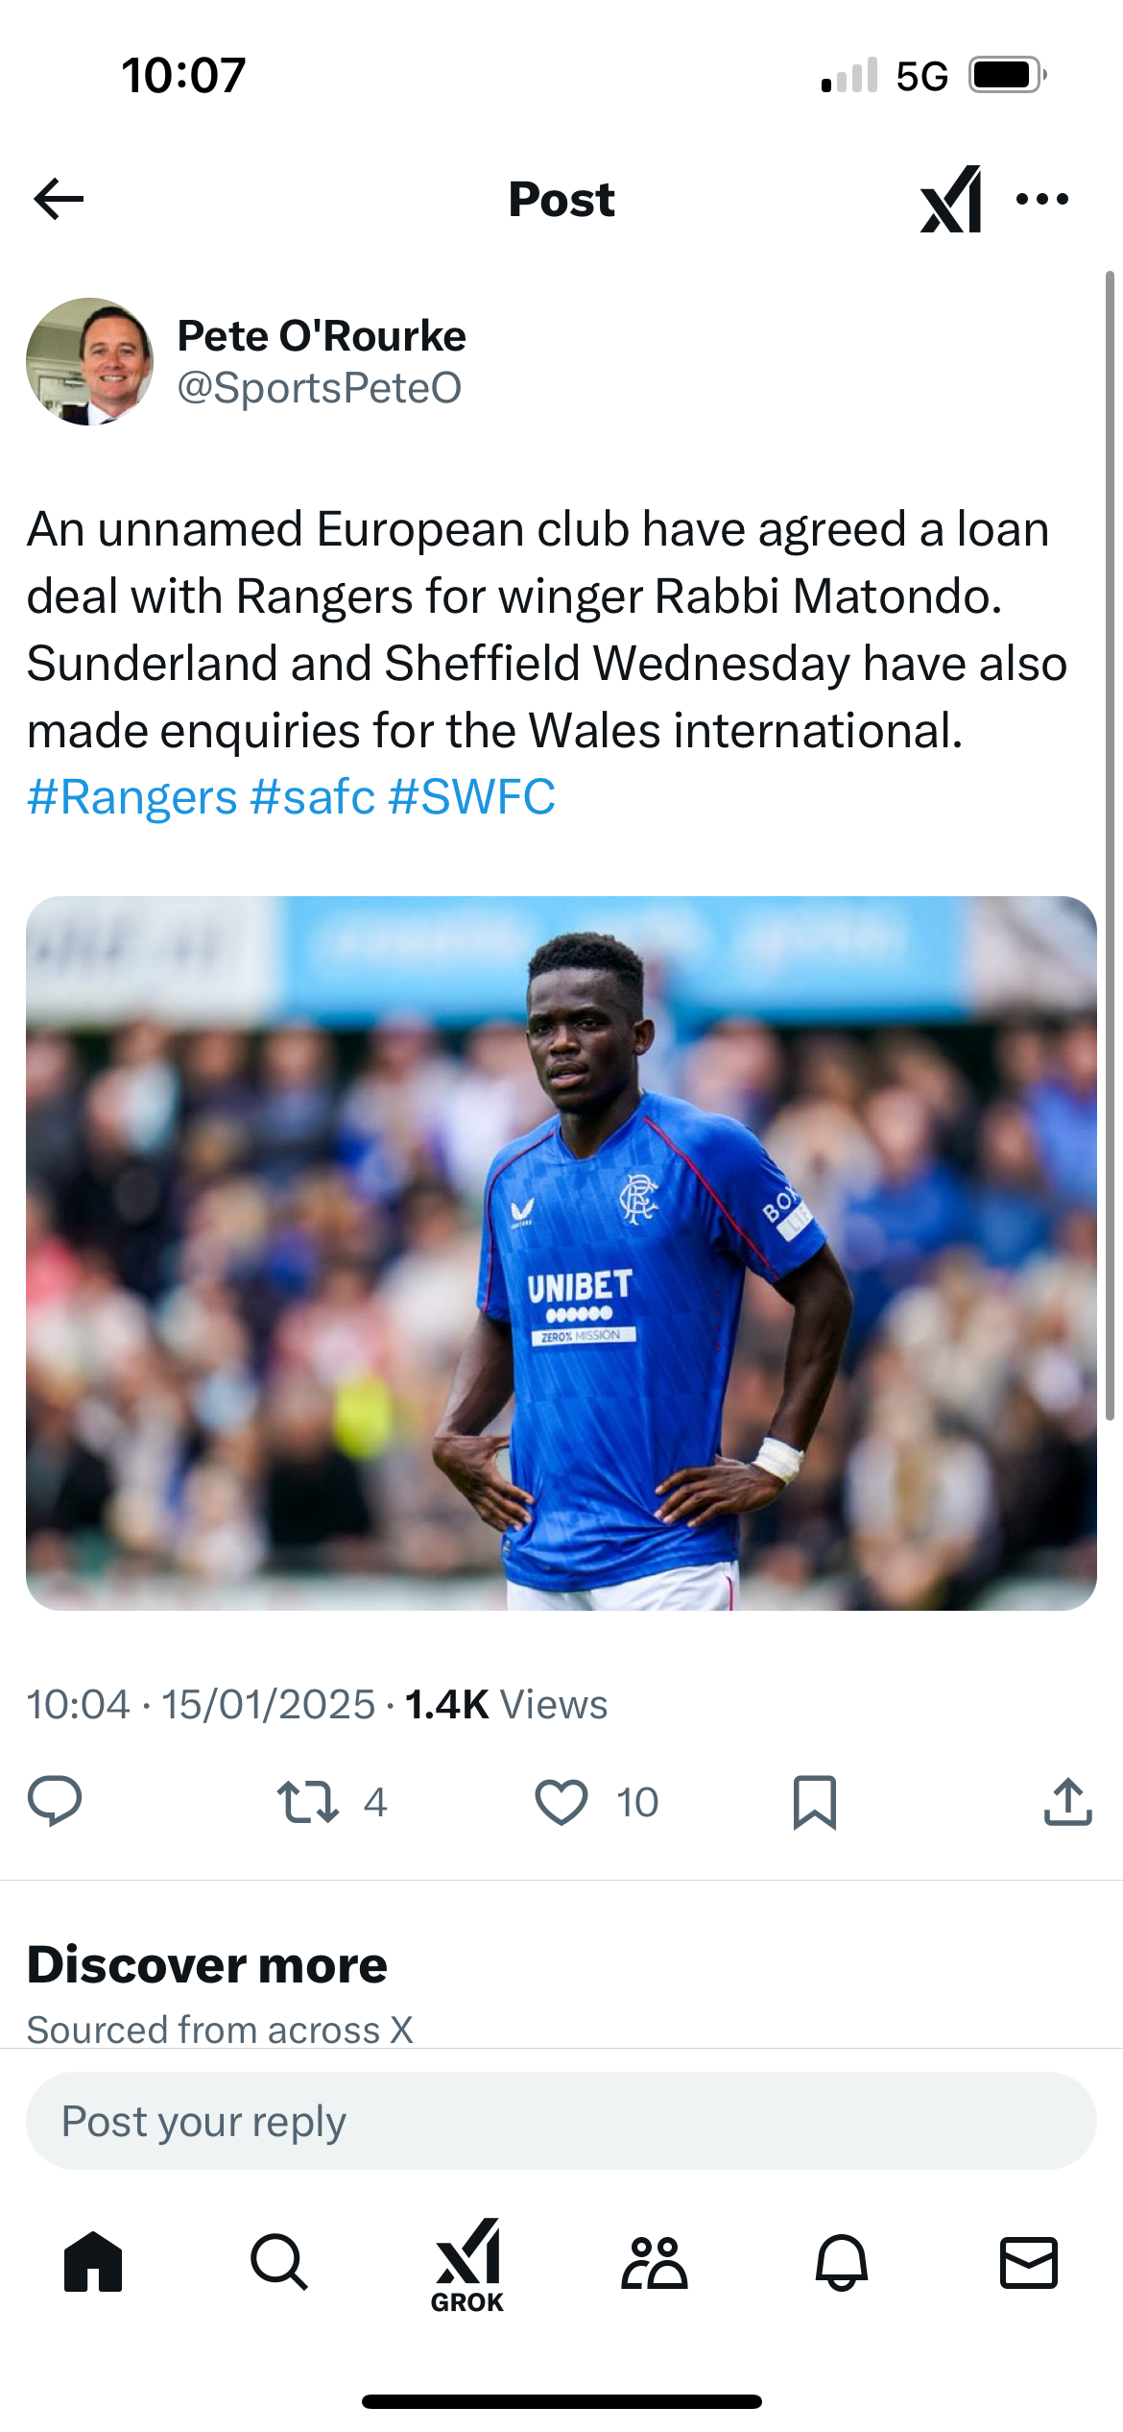Tap the #safc hashtag
Viewport: 1123px width, 2432px height.
312,797
